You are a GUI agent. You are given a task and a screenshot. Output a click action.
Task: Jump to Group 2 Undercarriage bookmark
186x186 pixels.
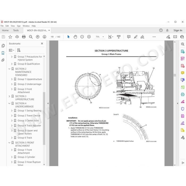click(29, 84)
